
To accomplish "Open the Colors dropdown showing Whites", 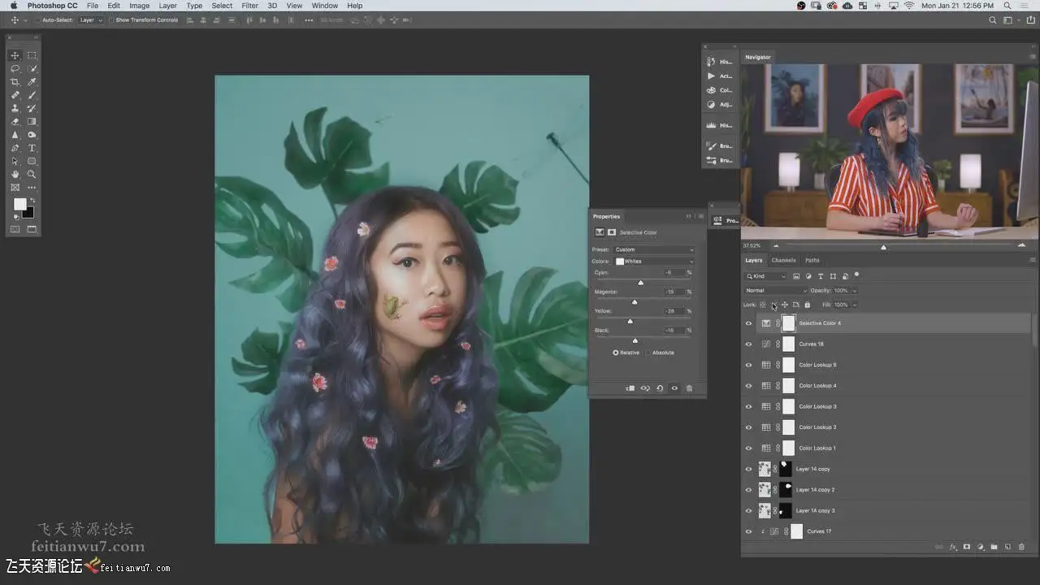I will pyautogui.click(x=654, y=262).
